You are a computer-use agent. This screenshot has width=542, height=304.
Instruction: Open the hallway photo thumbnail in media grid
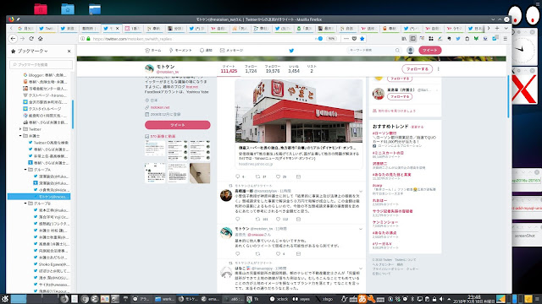200,173
